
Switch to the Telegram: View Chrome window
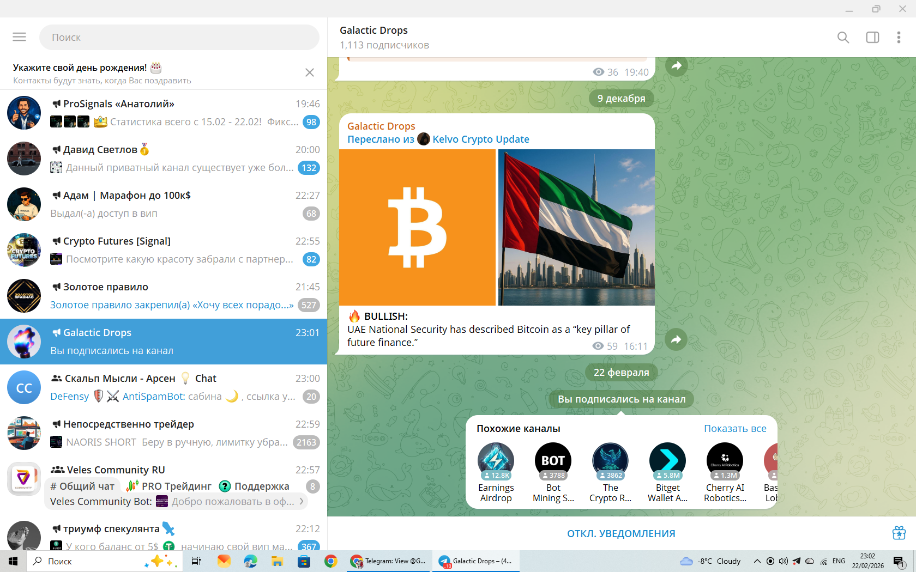(389, 561)
